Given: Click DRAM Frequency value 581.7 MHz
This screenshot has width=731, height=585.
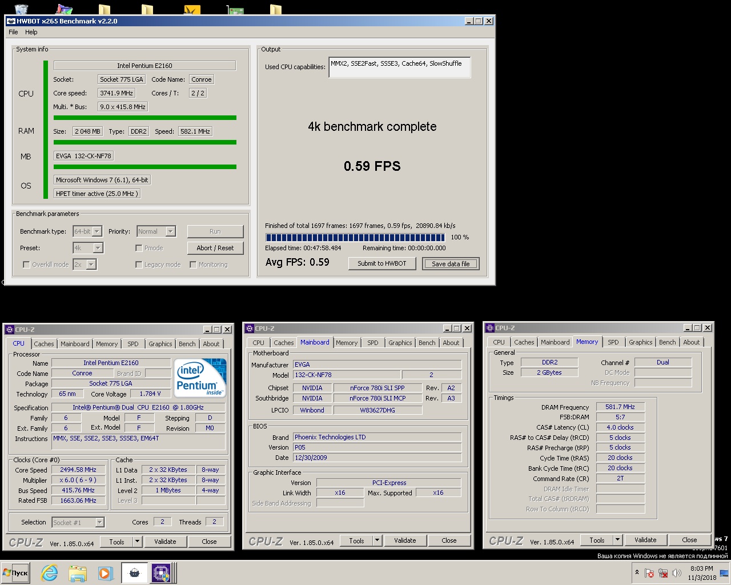Looking at the screenshot, I should 620,407.
